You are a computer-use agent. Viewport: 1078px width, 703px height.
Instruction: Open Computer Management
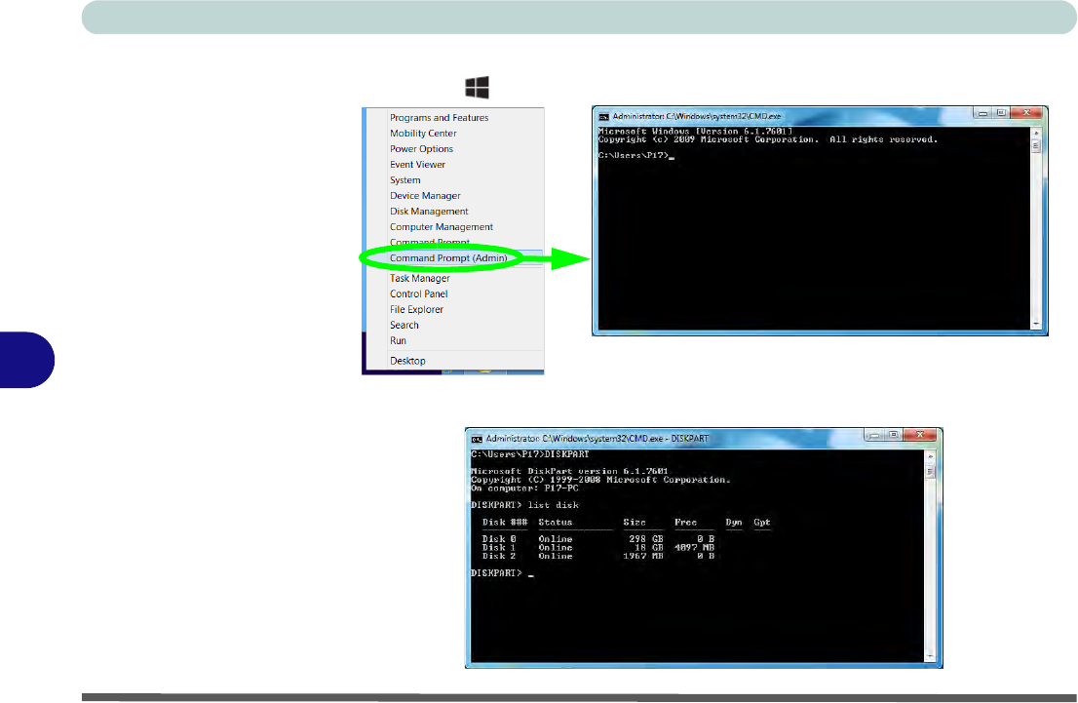pyautogui.click(x=442, y=227)
